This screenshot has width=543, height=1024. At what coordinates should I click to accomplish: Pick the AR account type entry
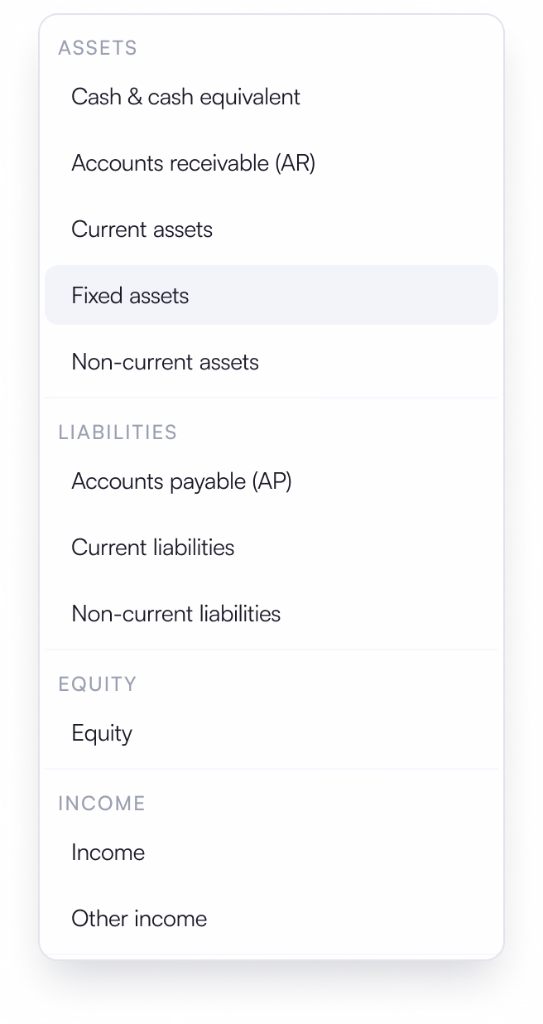tap(271, 163)
